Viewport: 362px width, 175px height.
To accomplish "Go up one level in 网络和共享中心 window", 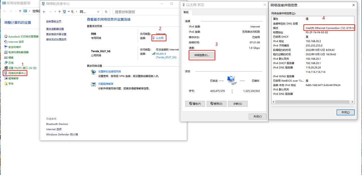I will pos(59,12).
